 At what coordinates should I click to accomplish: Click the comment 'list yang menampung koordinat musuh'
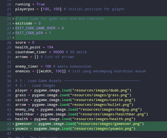coord(109,71)
